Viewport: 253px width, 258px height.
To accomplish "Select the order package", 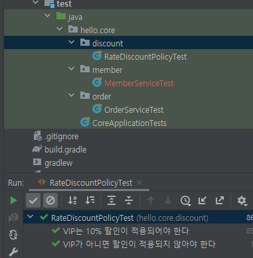I will point(102,97).
